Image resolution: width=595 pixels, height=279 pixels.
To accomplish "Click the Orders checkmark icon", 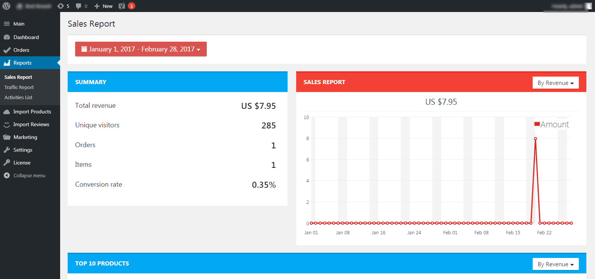I will point(7,50).
